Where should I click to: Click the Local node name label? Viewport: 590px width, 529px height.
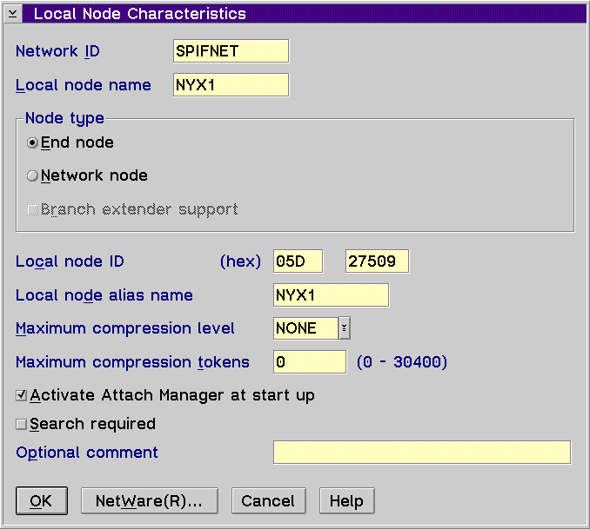pos(84,85)
